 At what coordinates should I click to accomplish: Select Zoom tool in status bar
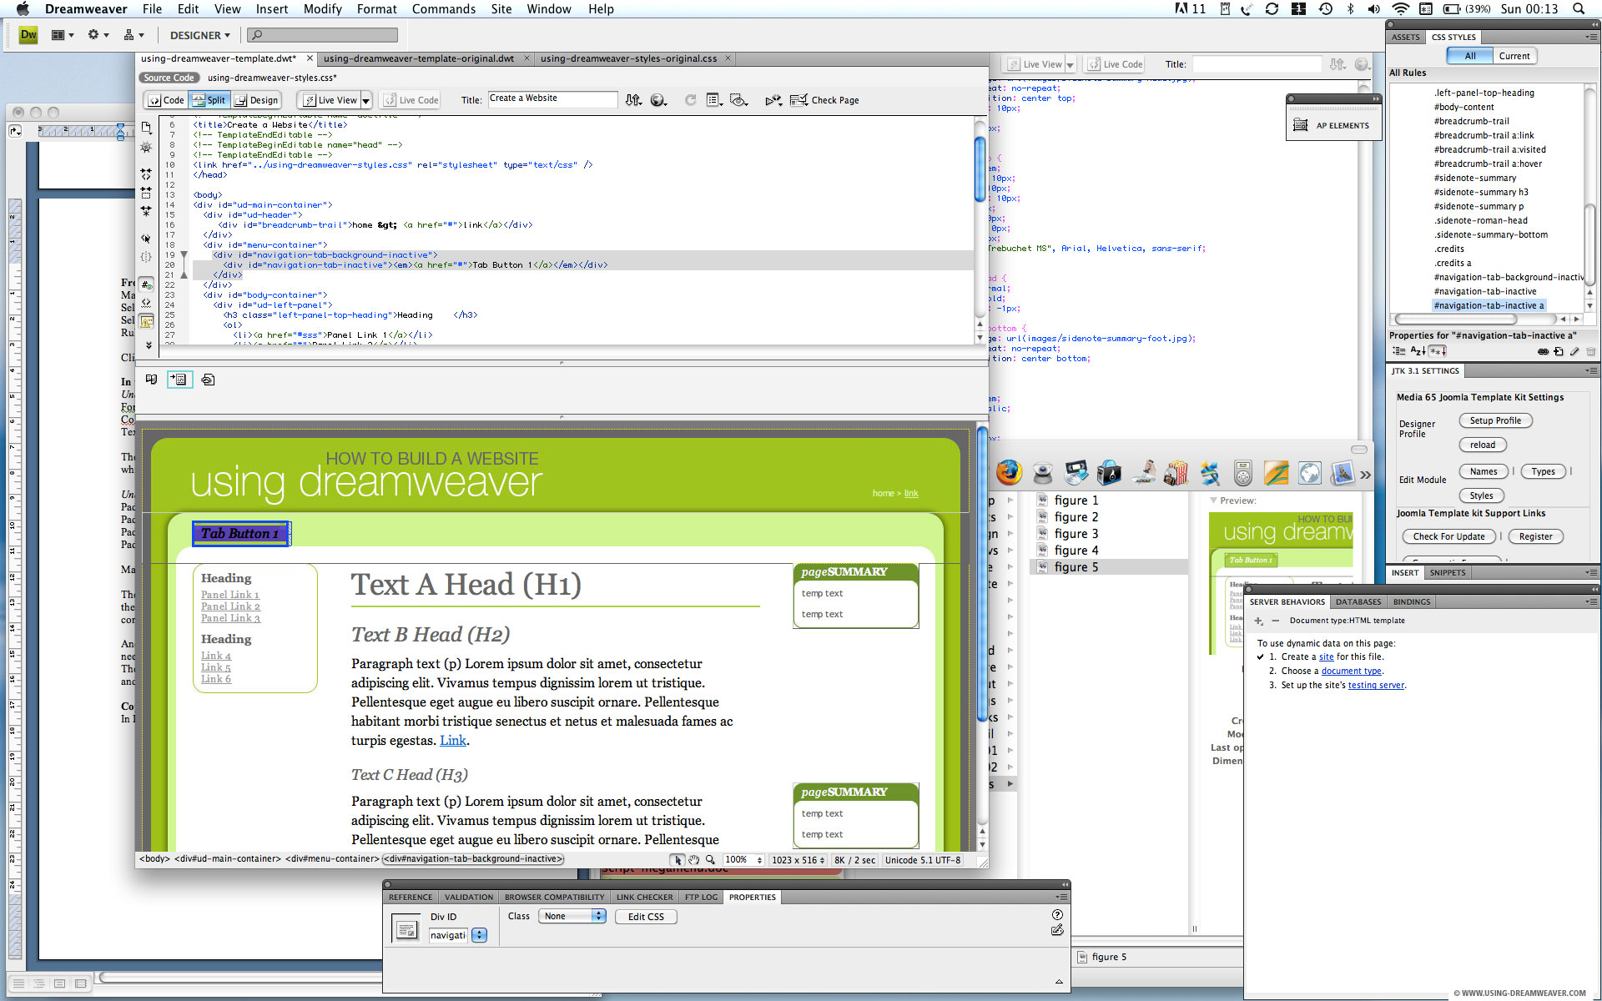(x=710, y=860)
